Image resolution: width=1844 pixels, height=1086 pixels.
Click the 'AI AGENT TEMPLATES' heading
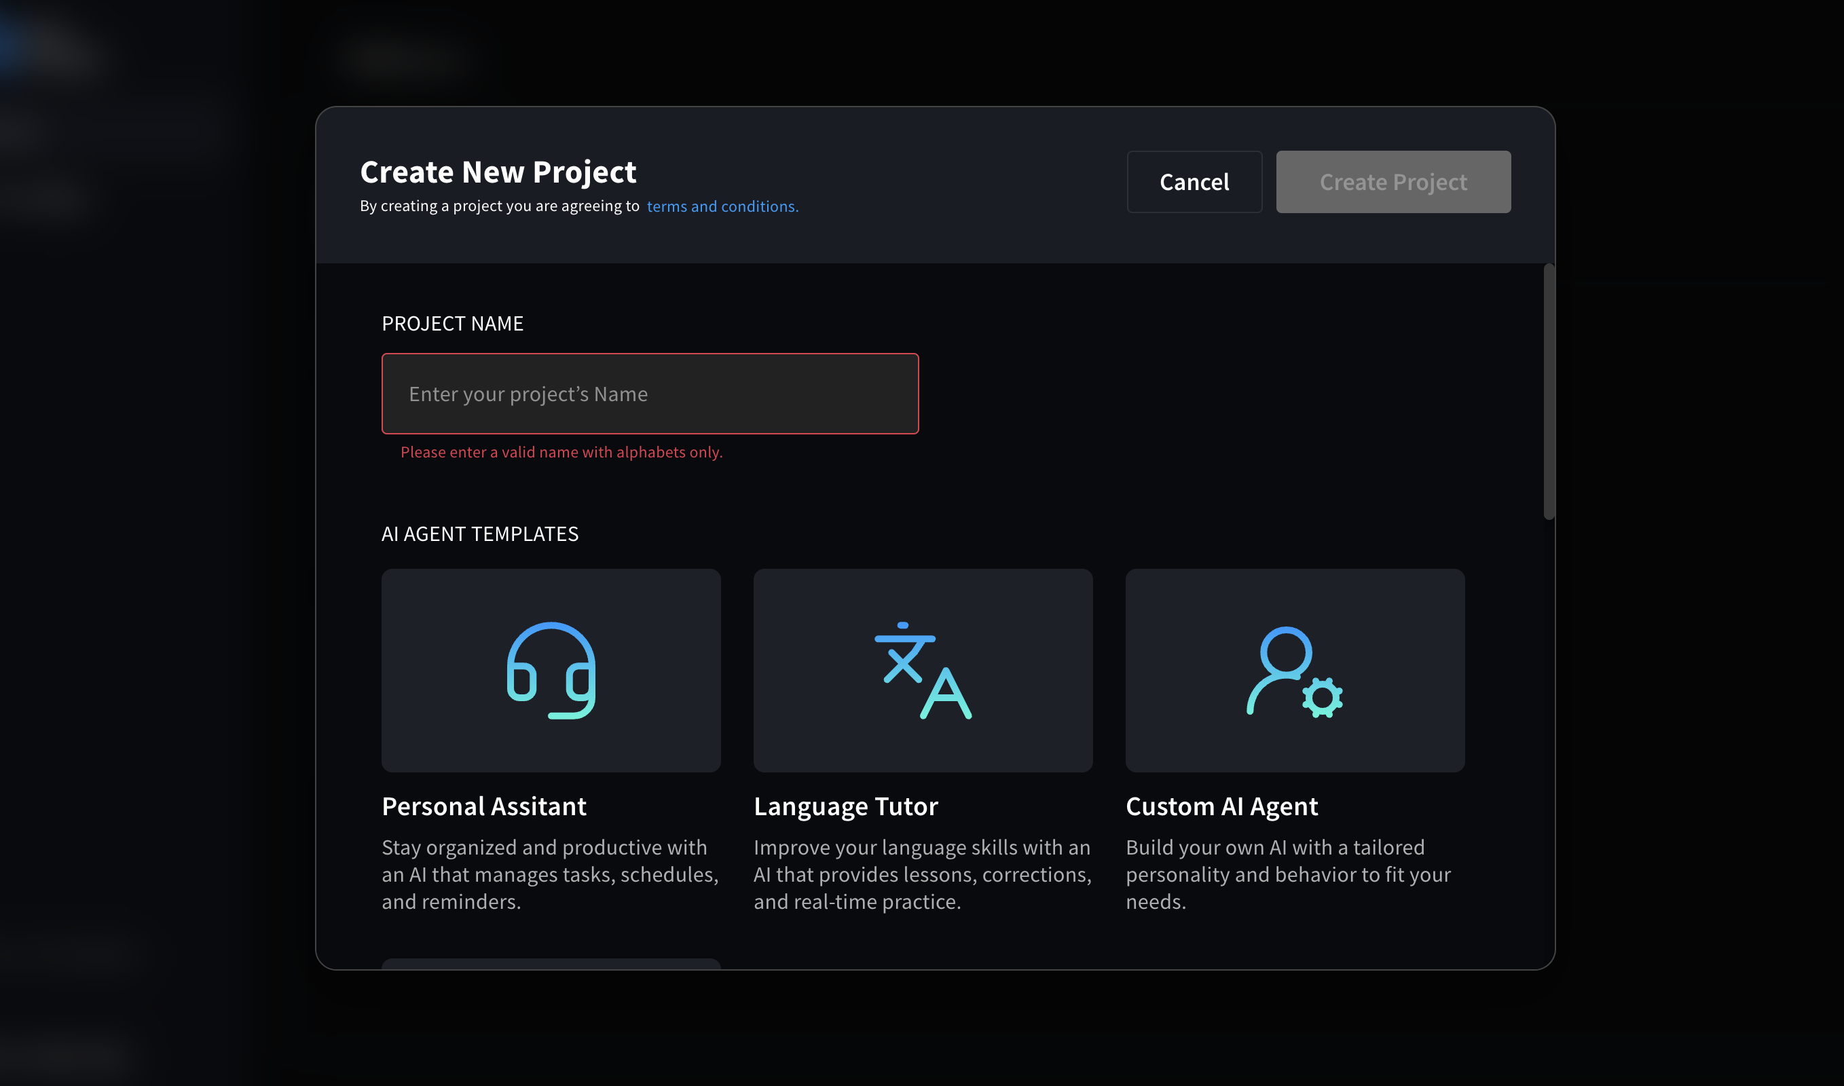(x=480, y=534)
